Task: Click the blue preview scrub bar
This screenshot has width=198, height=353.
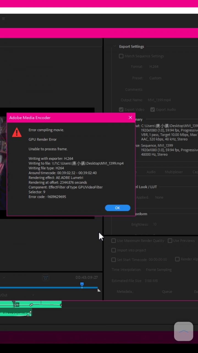Action: (49, 288)
